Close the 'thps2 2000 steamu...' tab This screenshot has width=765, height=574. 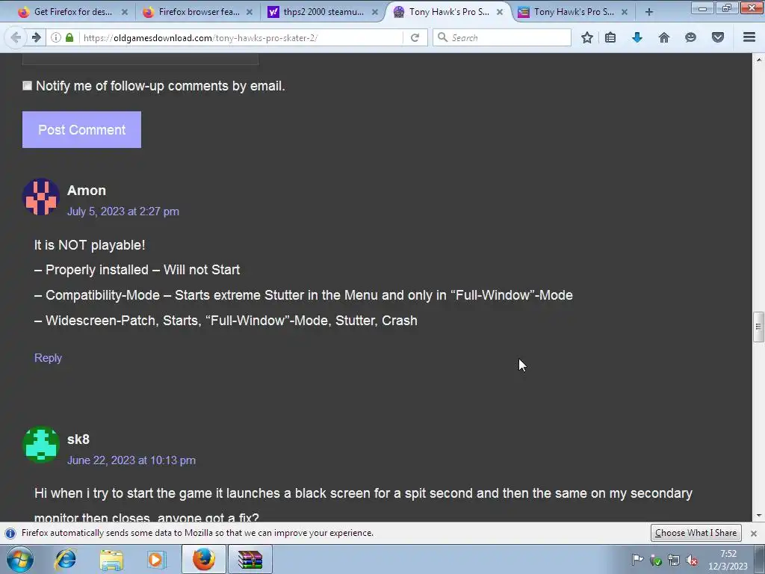coord(375,12)
